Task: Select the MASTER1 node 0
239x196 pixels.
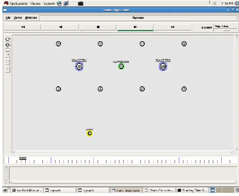Action: point(79,67)
